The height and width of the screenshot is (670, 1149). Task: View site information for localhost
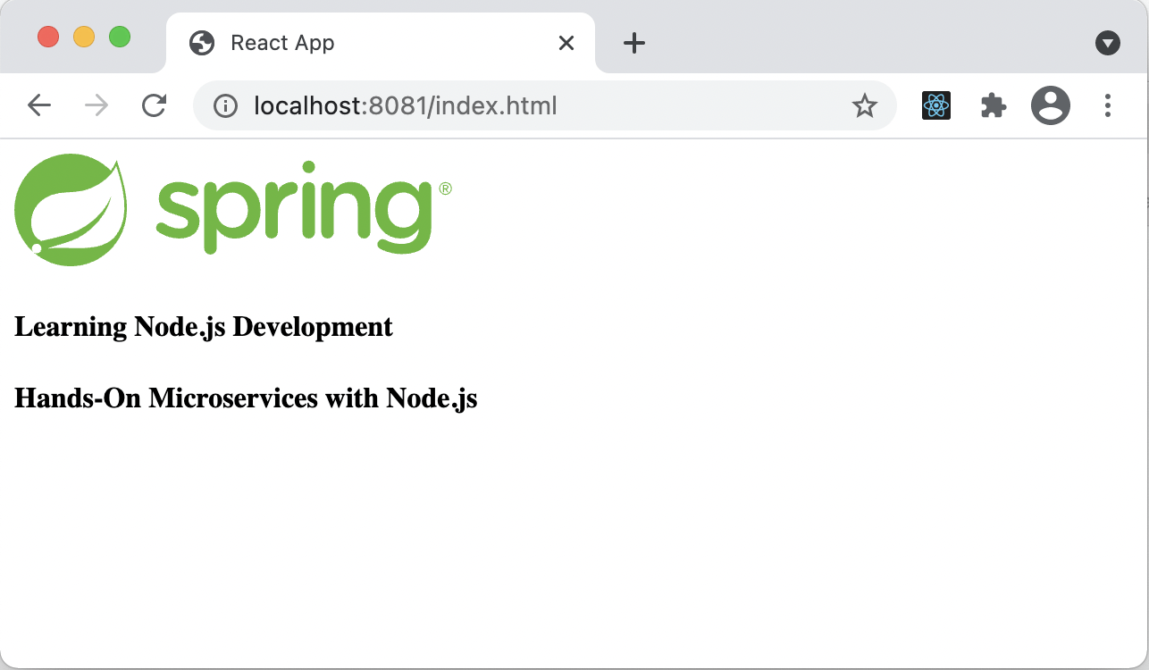click(225, 106)
